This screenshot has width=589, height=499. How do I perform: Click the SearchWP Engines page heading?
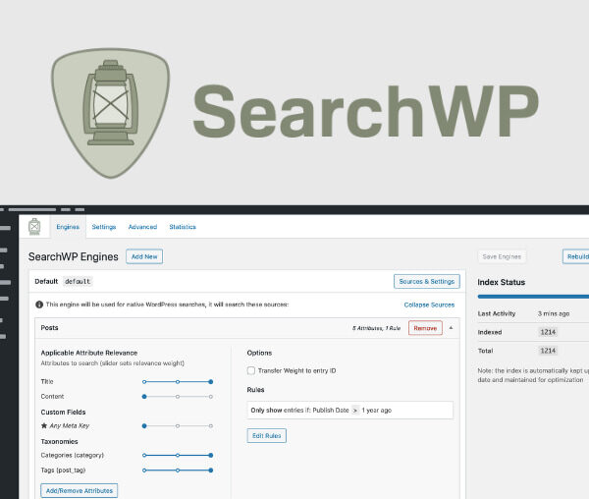pos(74,256)
